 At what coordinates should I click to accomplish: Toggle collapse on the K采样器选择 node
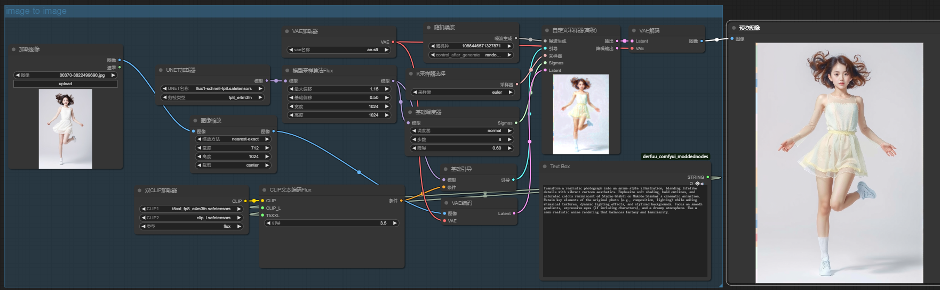pyautogui.click(x=411, y=74)
